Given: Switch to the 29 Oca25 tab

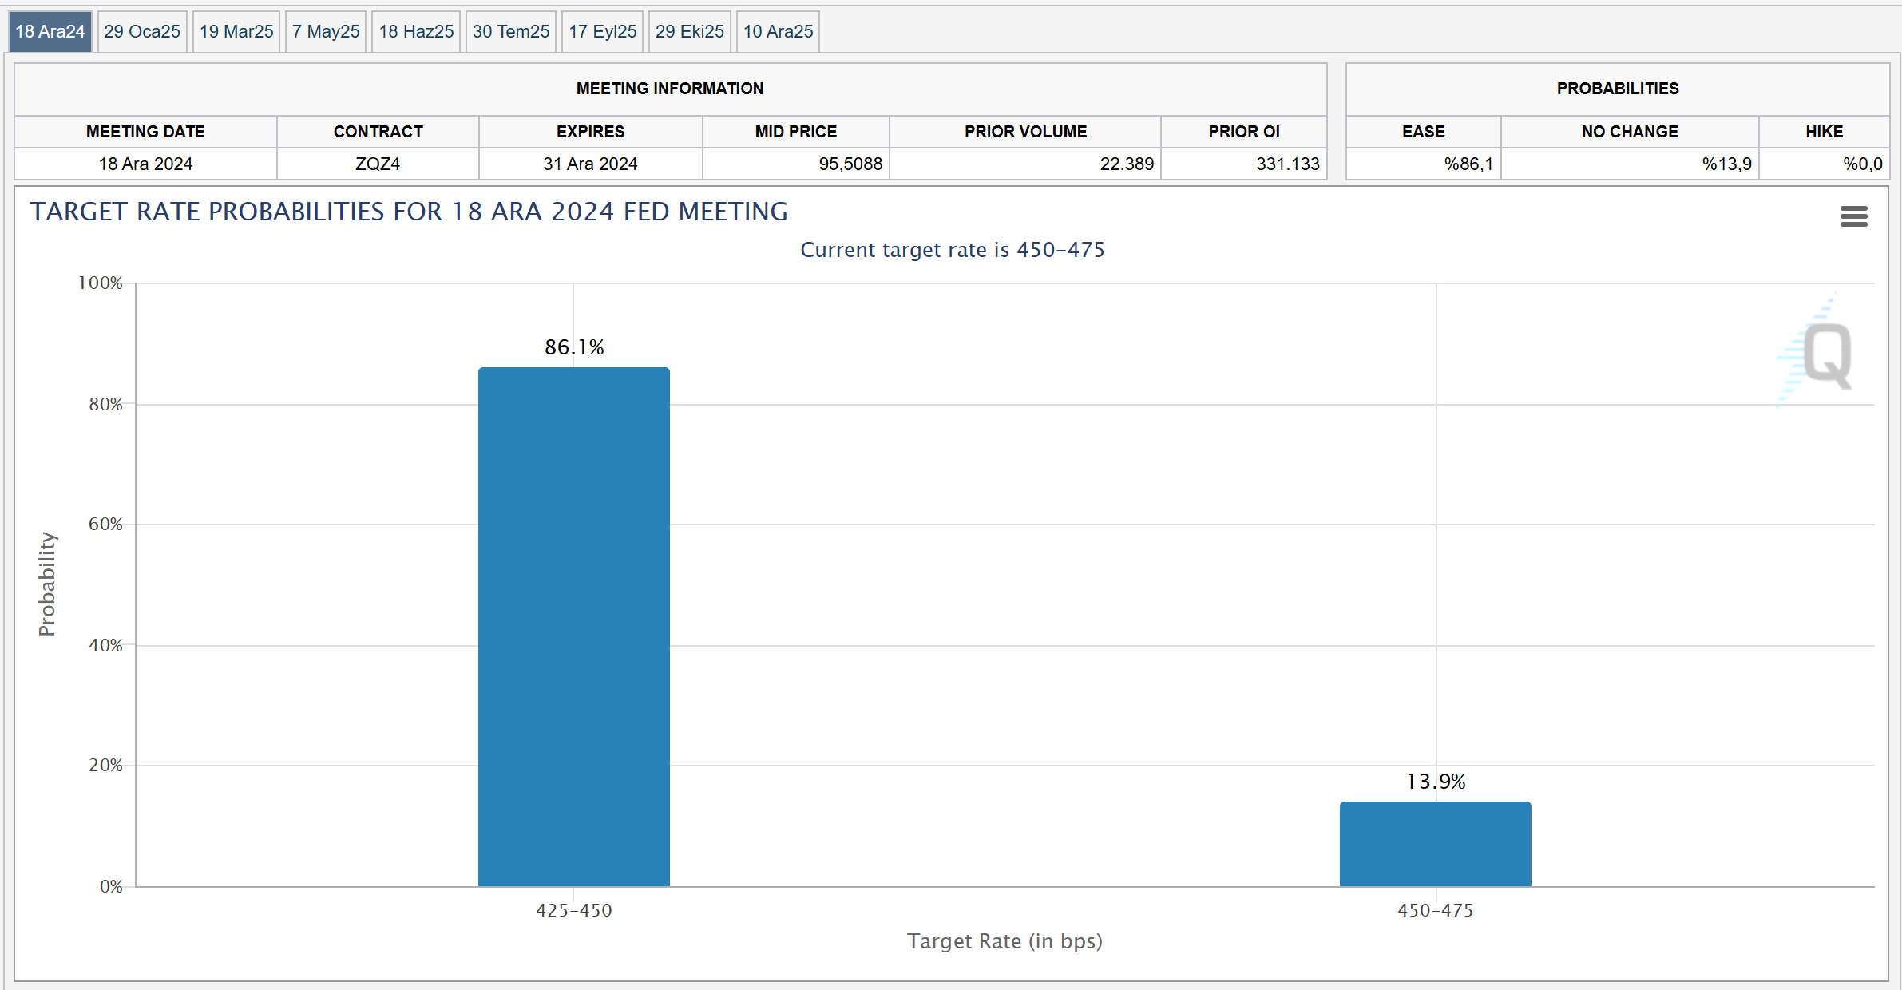Looking at the screenshot, I should [142, 32].
